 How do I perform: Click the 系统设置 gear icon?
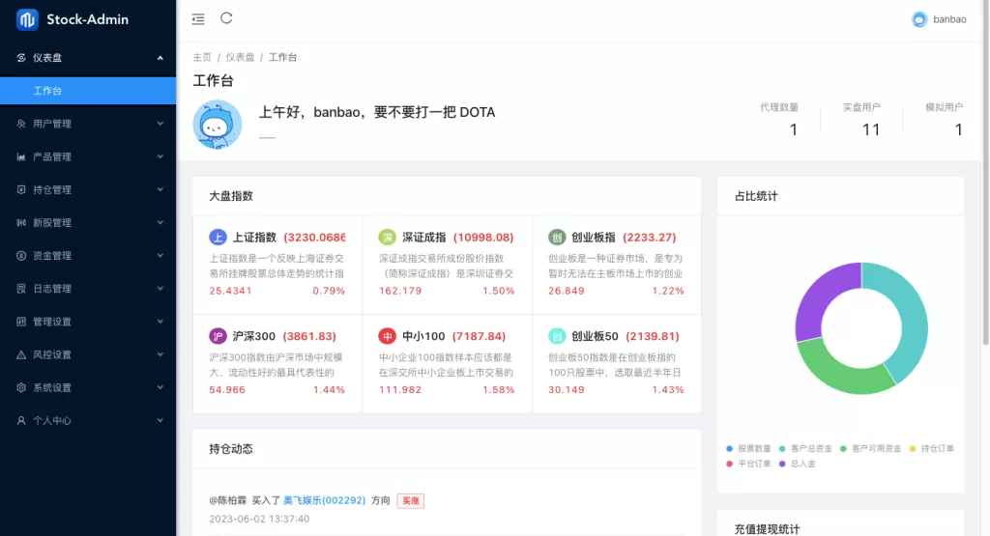[21, 387]
